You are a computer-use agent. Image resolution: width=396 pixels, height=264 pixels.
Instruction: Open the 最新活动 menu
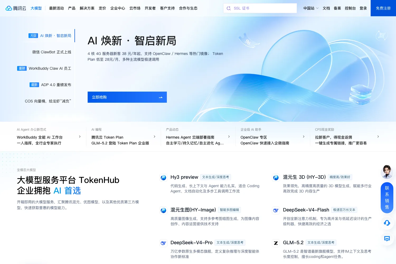(x=56, y=8)
